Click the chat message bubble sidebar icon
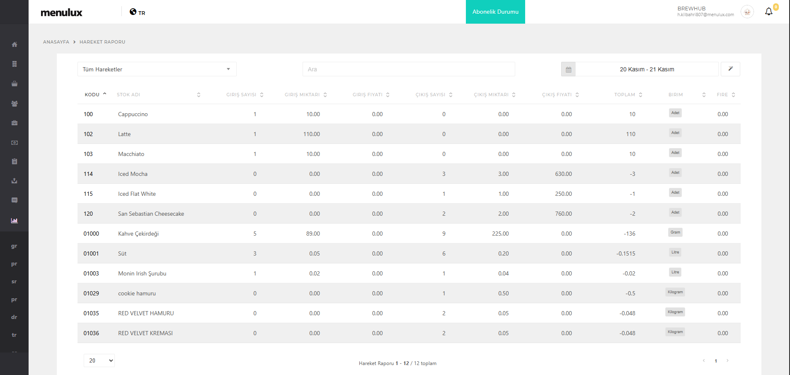 click(15, 200)
